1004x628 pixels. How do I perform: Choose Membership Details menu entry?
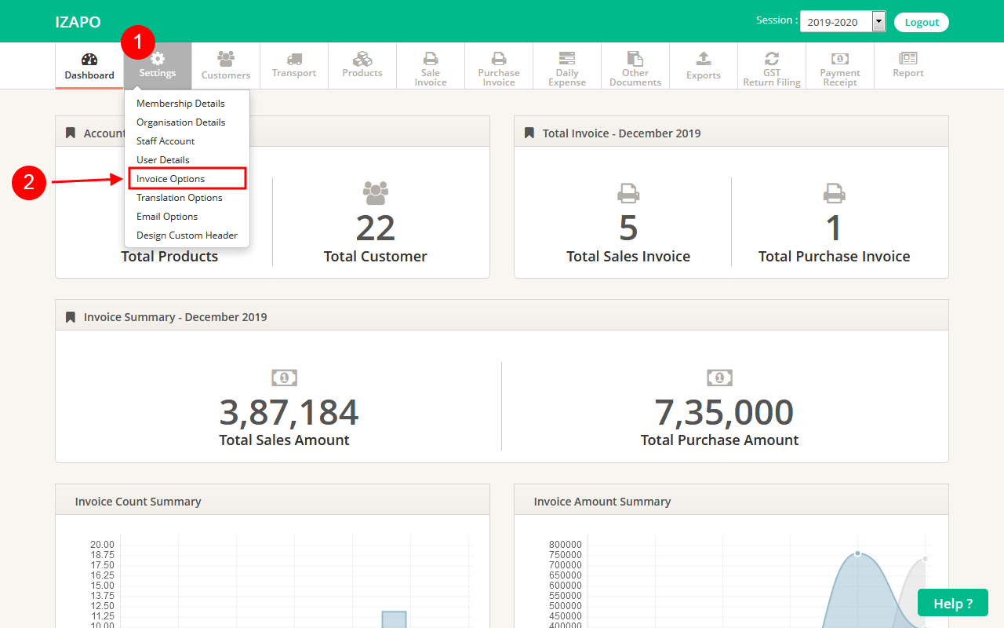pyautogui.click(x=180, y=104)
